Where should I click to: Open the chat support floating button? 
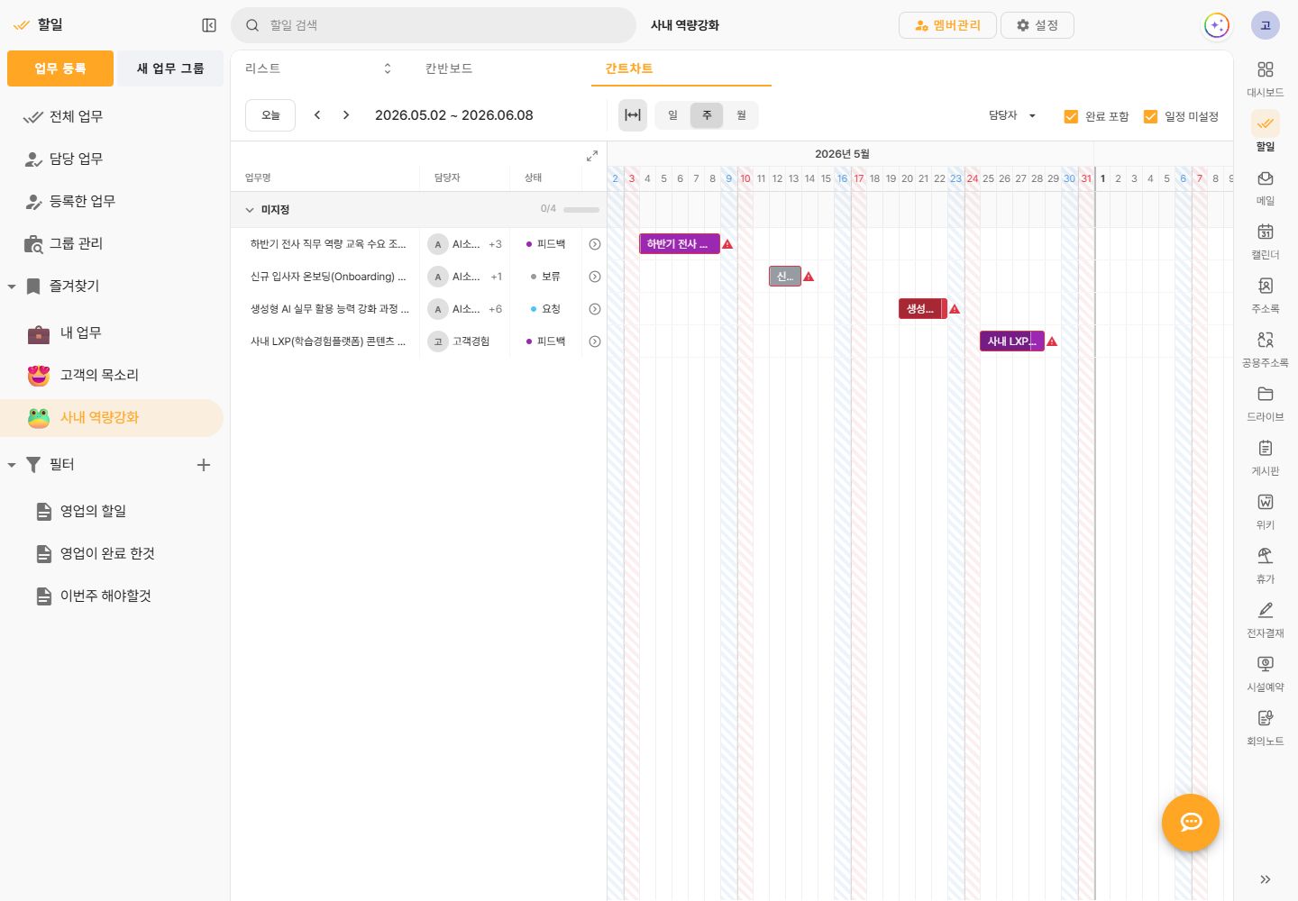1191,823
